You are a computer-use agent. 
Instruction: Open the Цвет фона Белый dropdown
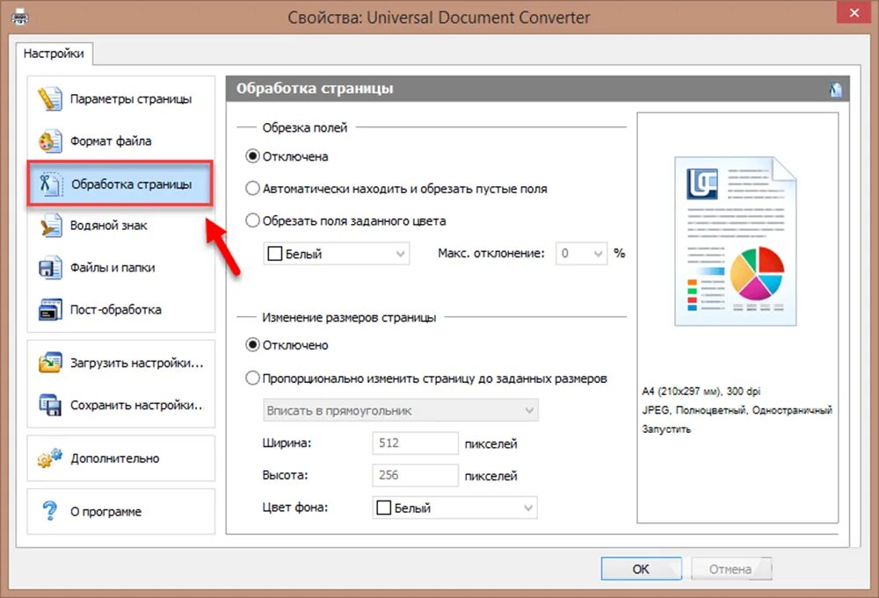[x=454, y=508]
